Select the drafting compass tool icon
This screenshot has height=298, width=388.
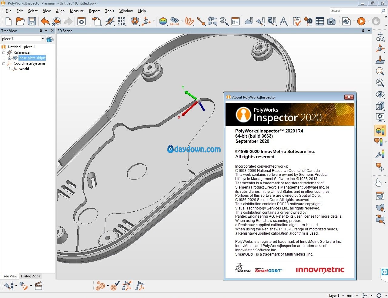[284, 21]
